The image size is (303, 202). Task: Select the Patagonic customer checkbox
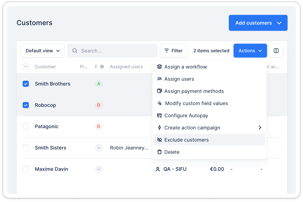(26, 126)
